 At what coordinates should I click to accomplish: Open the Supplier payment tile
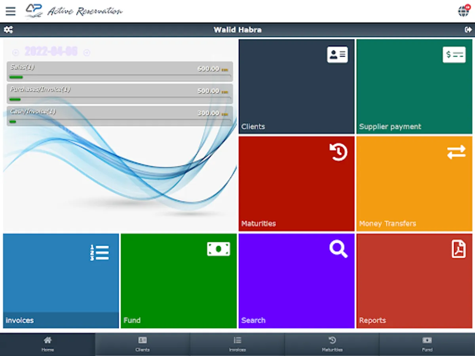point(414,87)
